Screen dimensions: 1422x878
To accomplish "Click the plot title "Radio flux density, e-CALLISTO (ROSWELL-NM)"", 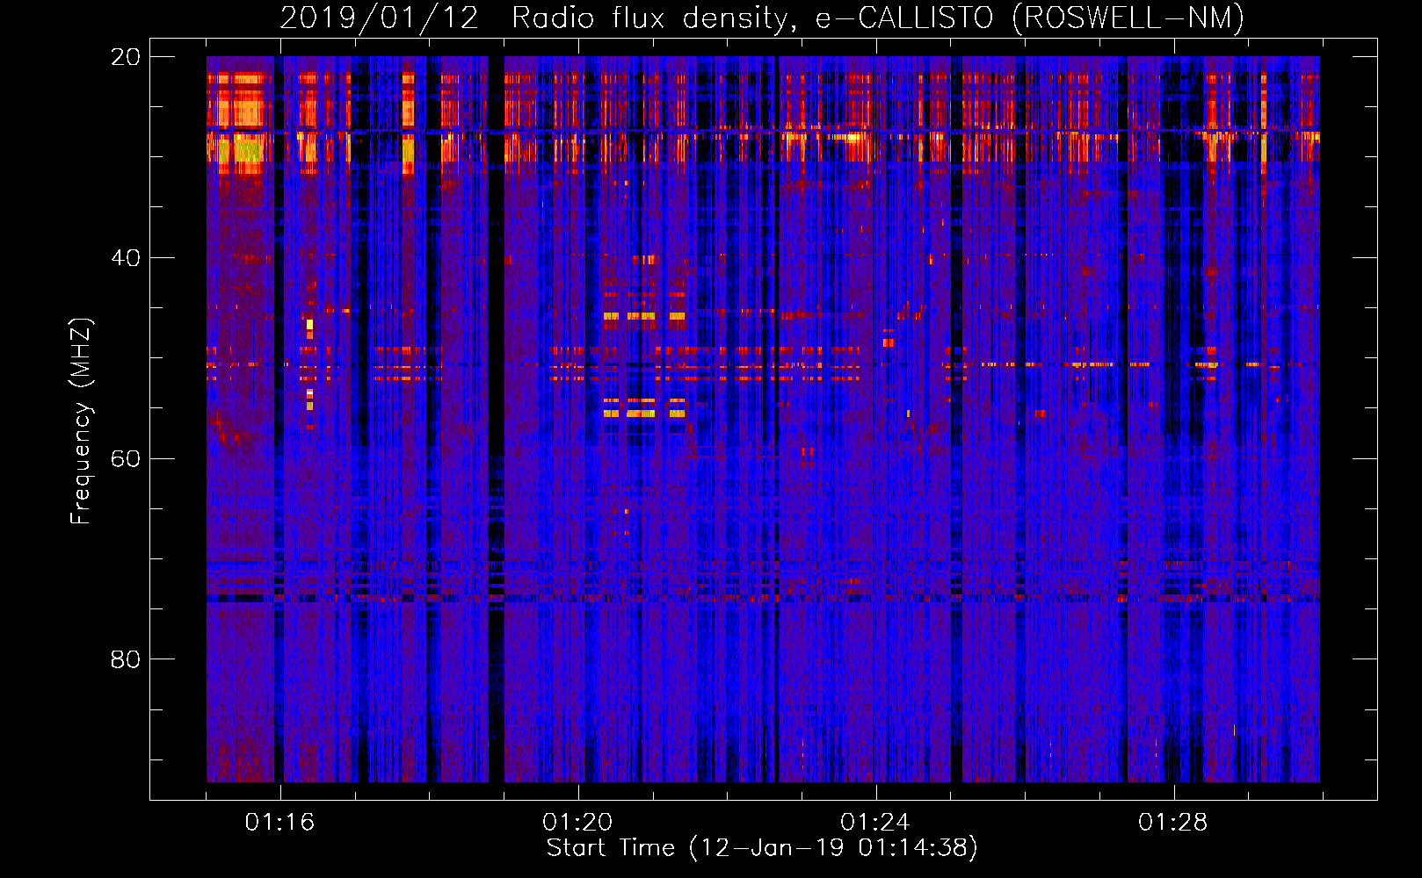I will point(878,18).
